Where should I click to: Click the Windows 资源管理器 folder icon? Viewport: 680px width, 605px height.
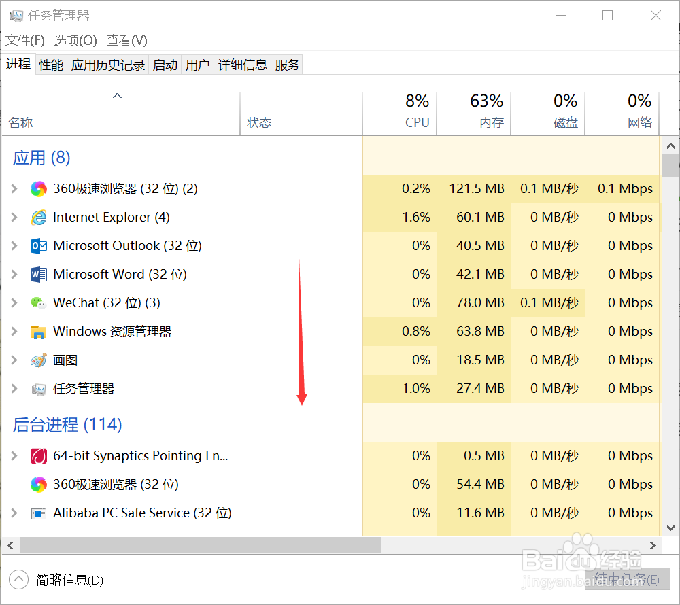click(x=39, y=332)
